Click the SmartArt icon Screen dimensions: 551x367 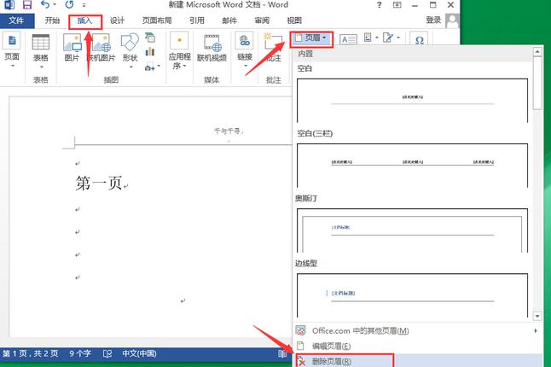pos(150,38)
